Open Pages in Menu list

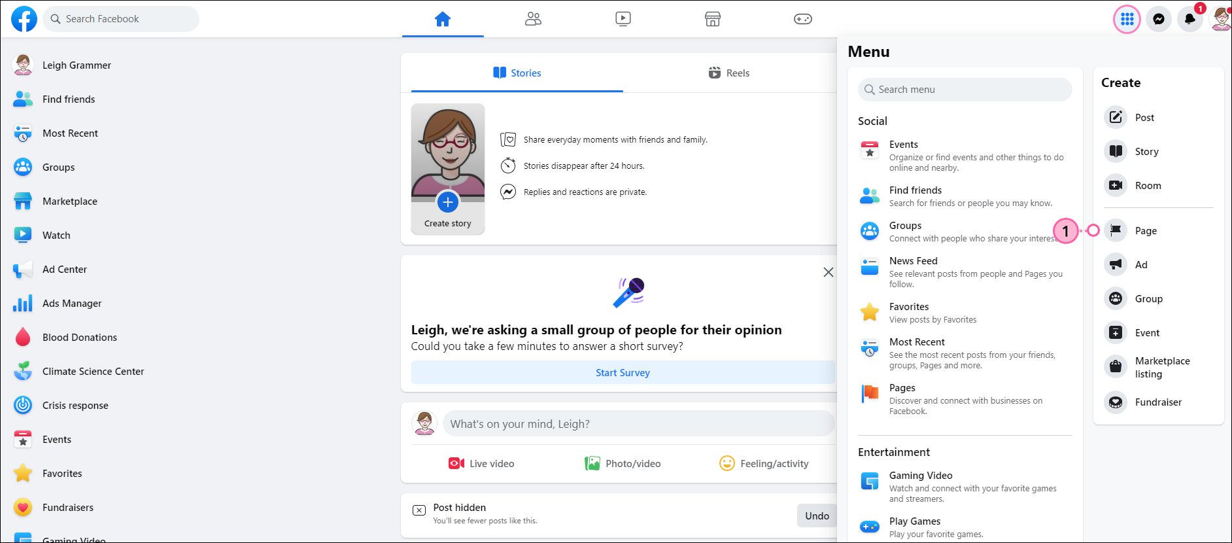(x=965, y=399)
